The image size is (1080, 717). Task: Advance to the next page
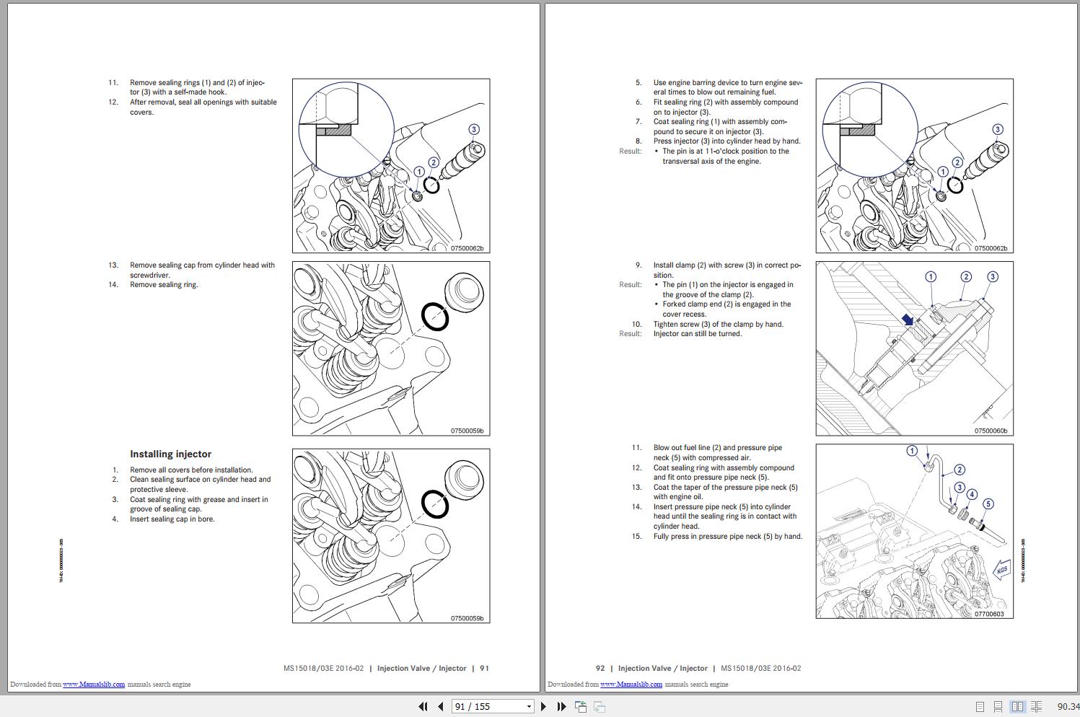click(x=543, y=706)
